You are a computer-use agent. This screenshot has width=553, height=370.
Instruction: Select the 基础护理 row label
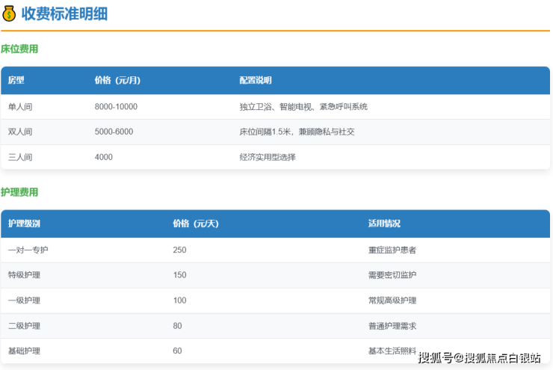(24, 351)
